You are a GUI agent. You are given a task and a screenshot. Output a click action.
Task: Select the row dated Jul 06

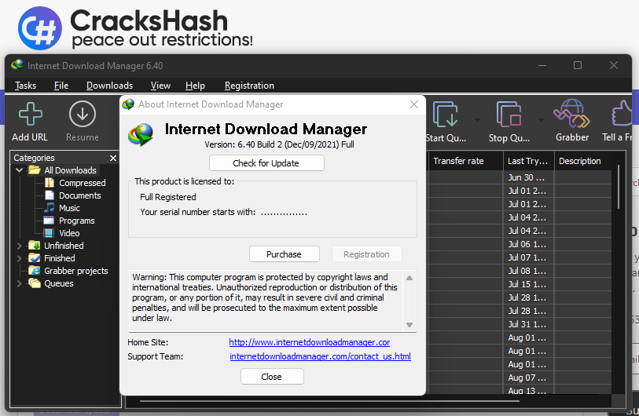(x=520, y=244)
